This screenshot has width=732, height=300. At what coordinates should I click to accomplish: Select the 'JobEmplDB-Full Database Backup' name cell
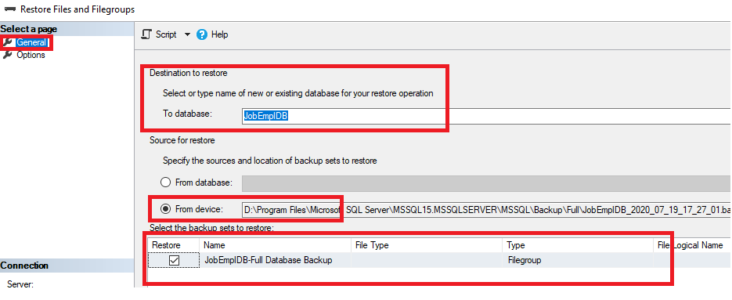tap(275, 260)
